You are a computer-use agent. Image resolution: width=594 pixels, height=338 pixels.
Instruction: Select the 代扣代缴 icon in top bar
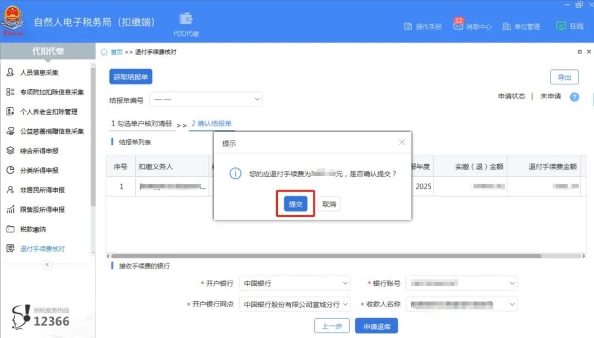[185, 22]
